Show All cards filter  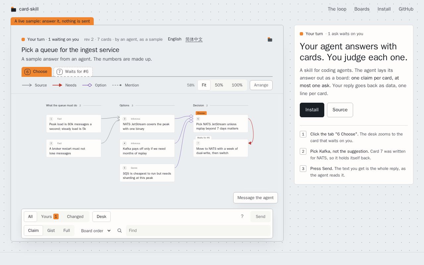tap(30, 217)
